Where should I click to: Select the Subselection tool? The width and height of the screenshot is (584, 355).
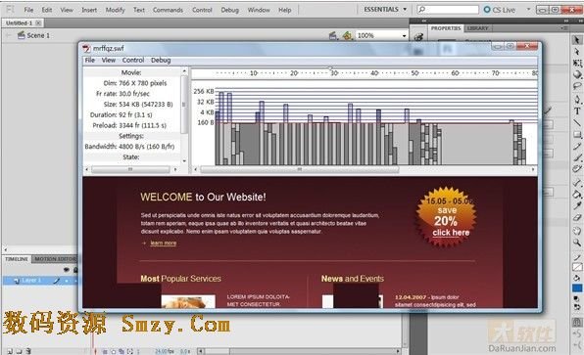tap(577, 51)
